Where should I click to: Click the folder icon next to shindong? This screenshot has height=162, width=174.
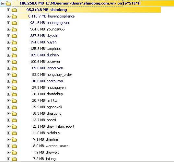(x=14, y=10)
